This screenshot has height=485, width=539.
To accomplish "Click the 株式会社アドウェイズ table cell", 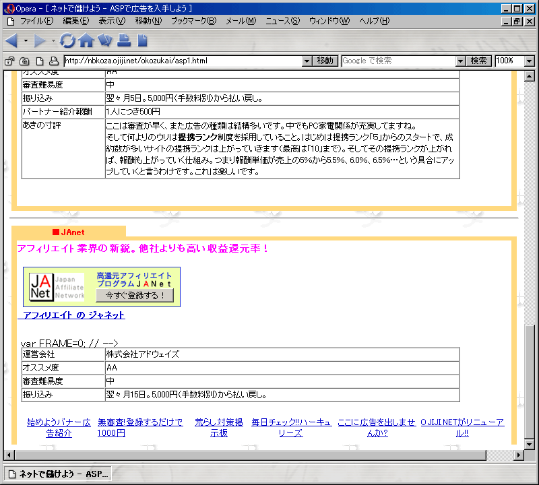I will coord(282,354).
